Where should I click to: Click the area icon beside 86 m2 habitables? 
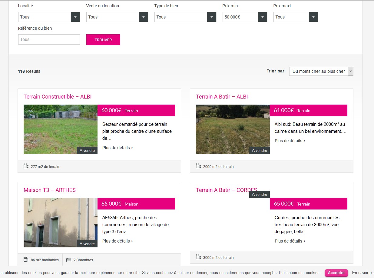[26, 260]
